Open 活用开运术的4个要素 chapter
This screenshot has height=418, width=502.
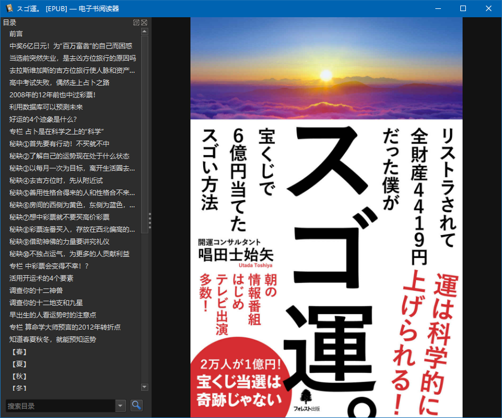pos(41,278)
